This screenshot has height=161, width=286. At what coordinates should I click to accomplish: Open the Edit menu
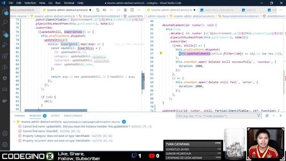coord(19,3)
